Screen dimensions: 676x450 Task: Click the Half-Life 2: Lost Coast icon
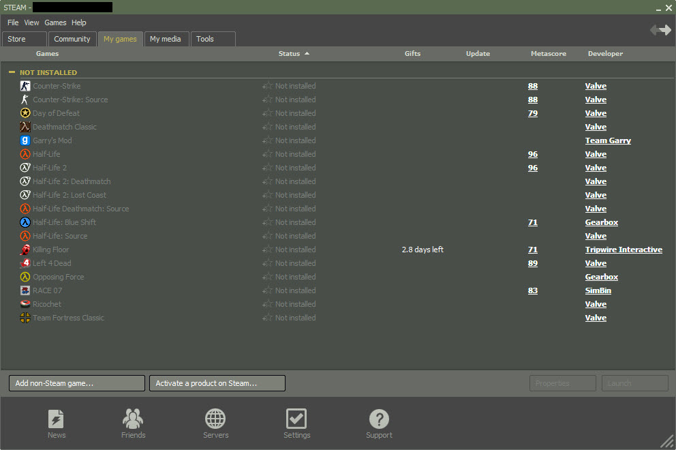click(25, 195)
